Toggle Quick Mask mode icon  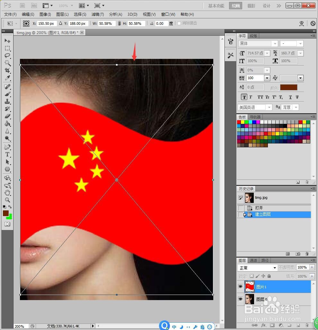tap(7, 224)
